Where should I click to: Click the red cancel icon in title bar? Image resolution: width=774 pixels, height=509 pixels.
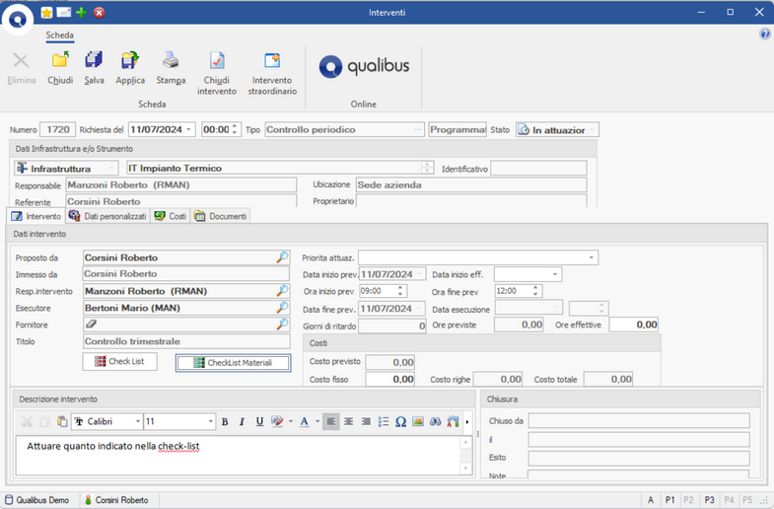(x=100, y=13)
